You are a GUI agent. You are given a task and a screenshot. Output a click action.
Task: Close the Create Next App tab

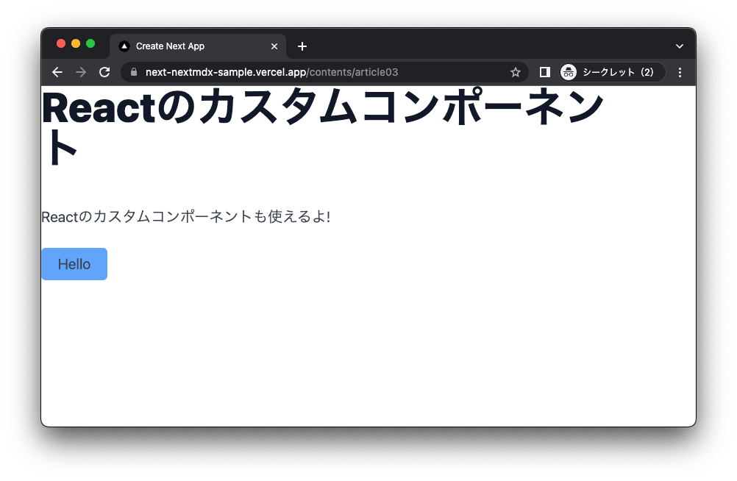pos(274,46)
